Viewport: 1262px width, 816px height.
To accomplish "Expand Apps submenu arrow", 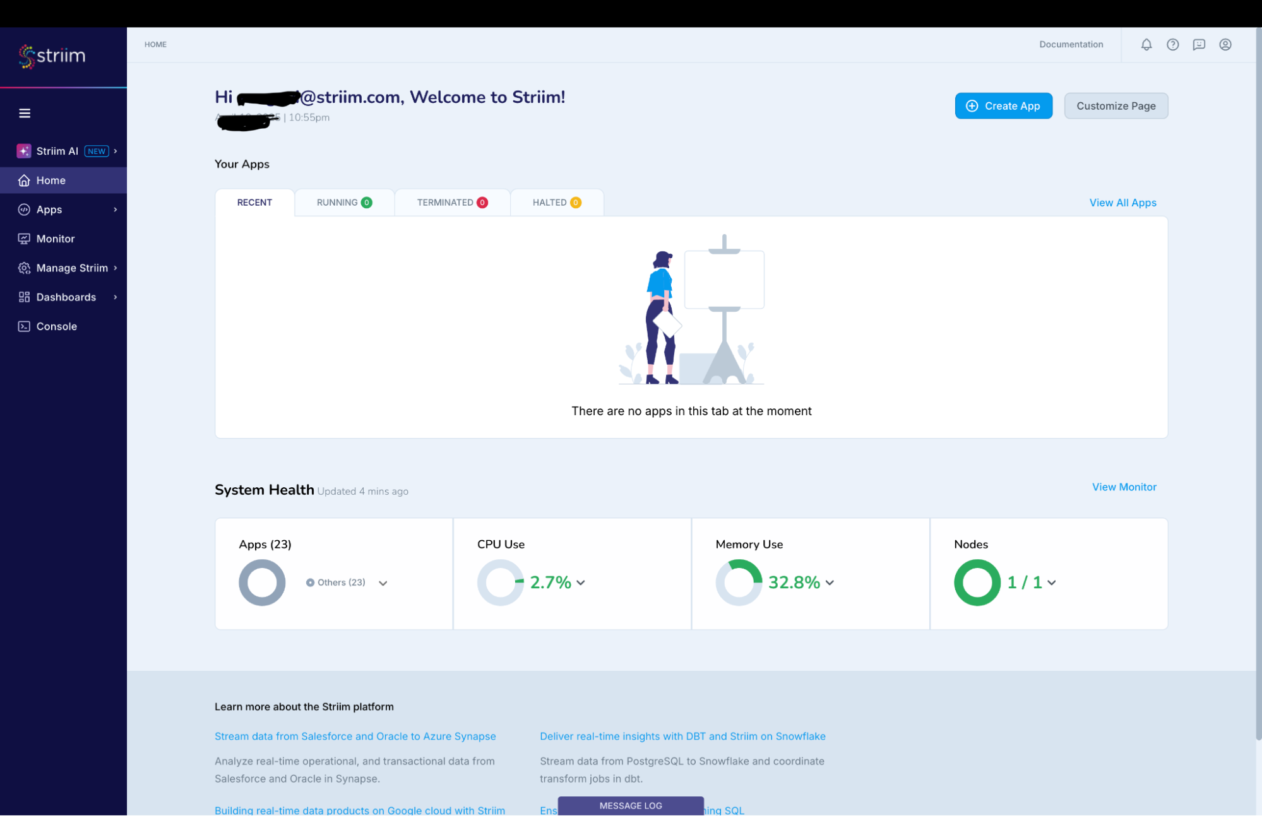I will (x=116, y=210).
